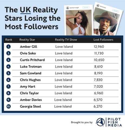Click the name Curtis Pritchard in the table
The image size is (125, 130).
click(x=32, y=60)
